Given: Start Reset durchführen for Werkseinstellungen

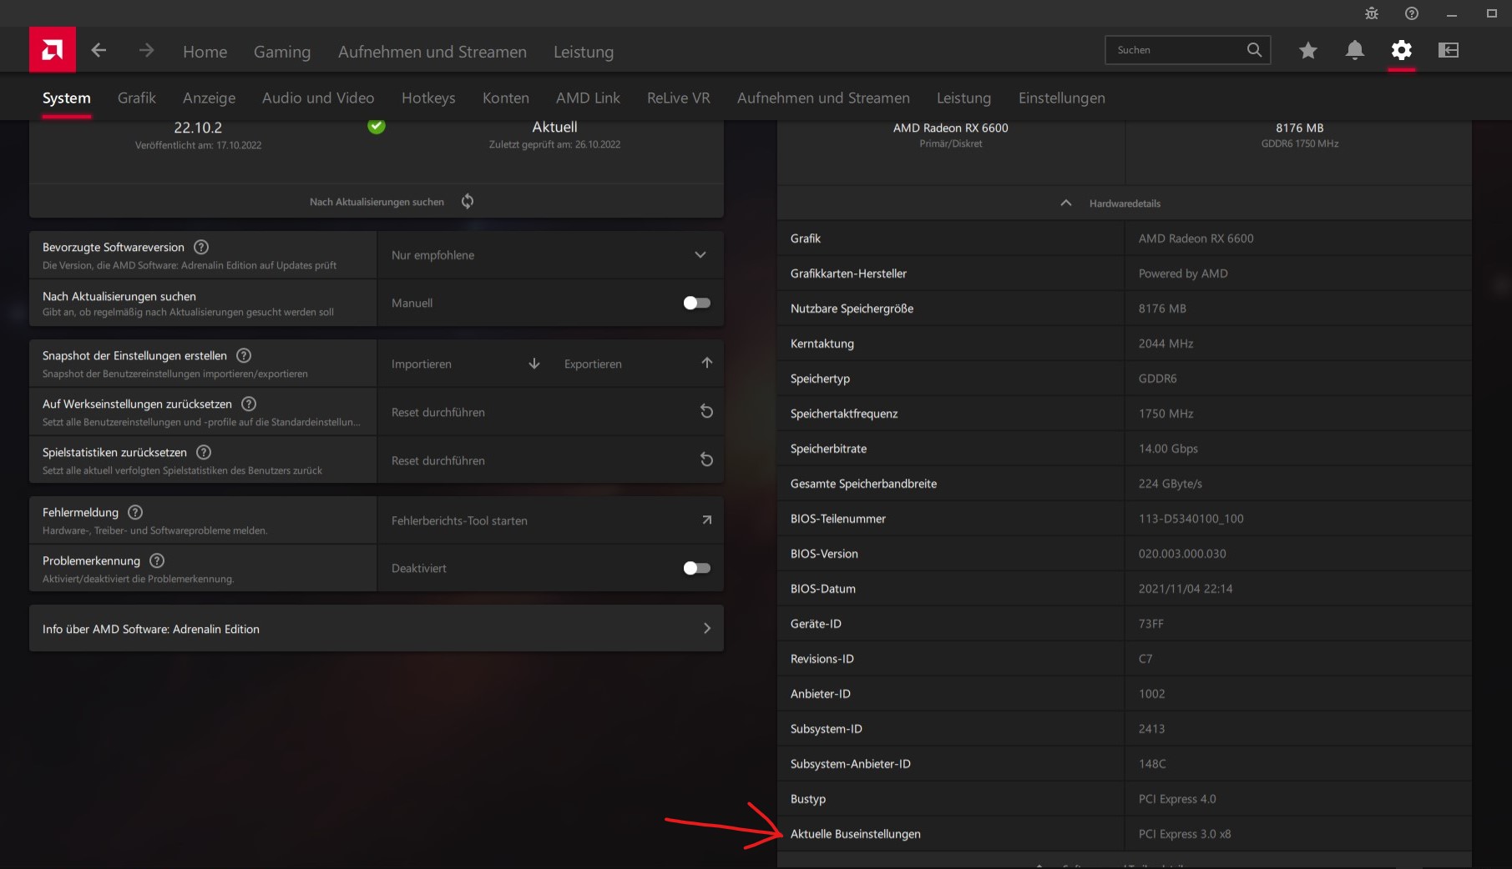Looking at the screenshot, I should point(438,412).
